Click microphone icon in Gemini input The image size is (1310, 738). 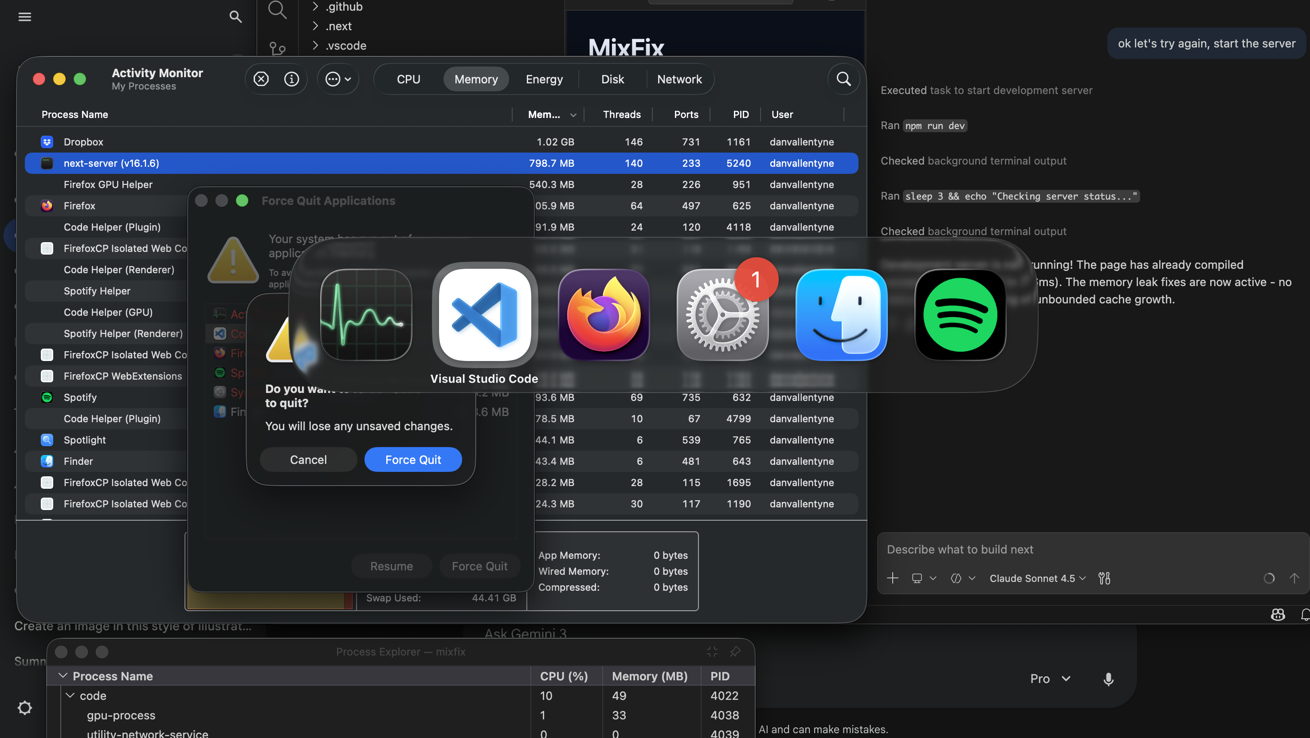[1108, 679]
